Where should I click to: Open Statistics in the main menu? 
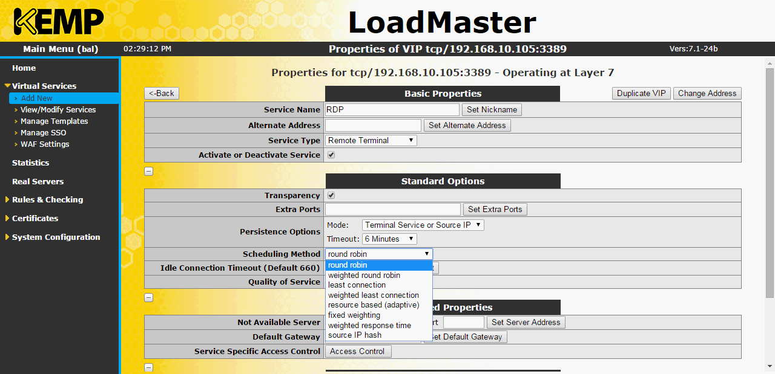pos(31,163)
